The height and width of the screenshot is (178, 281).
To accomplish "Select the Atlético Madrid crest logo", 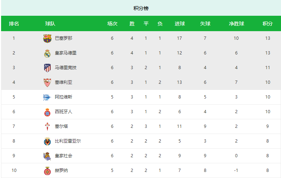I will 47,68.
